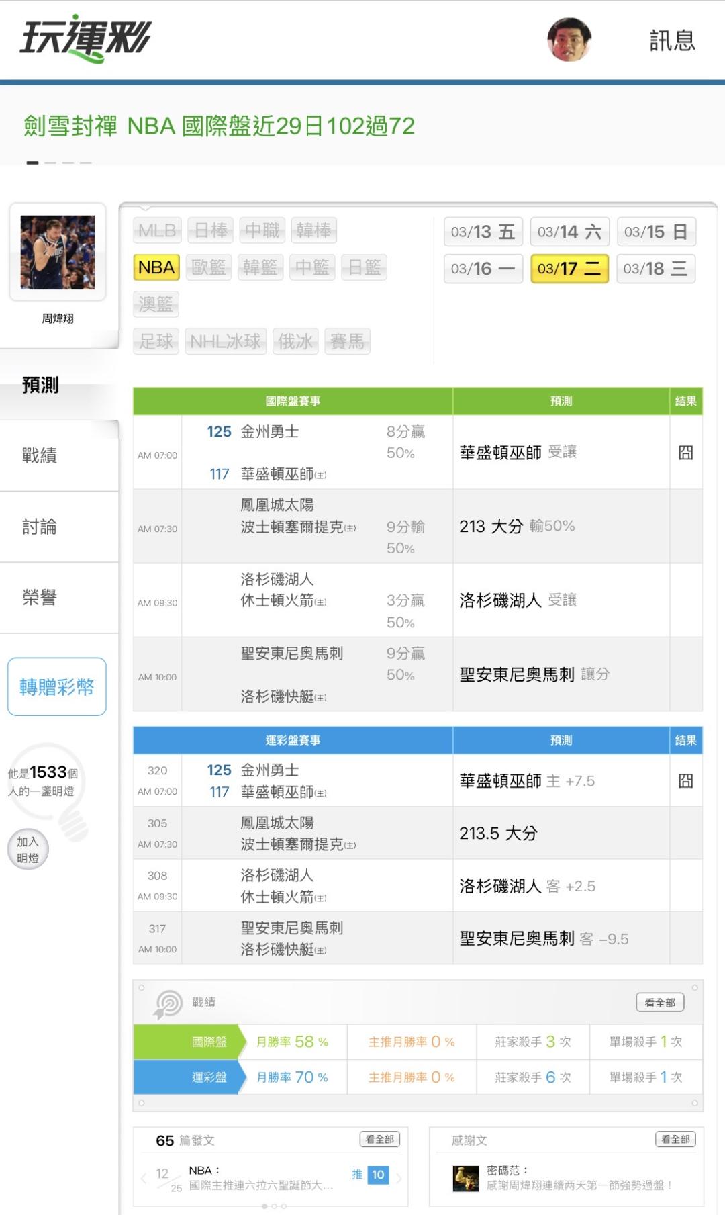This screenshot has height=1215, width=725.
Task: Open the user avatar in header
Action: click(569, 40)
